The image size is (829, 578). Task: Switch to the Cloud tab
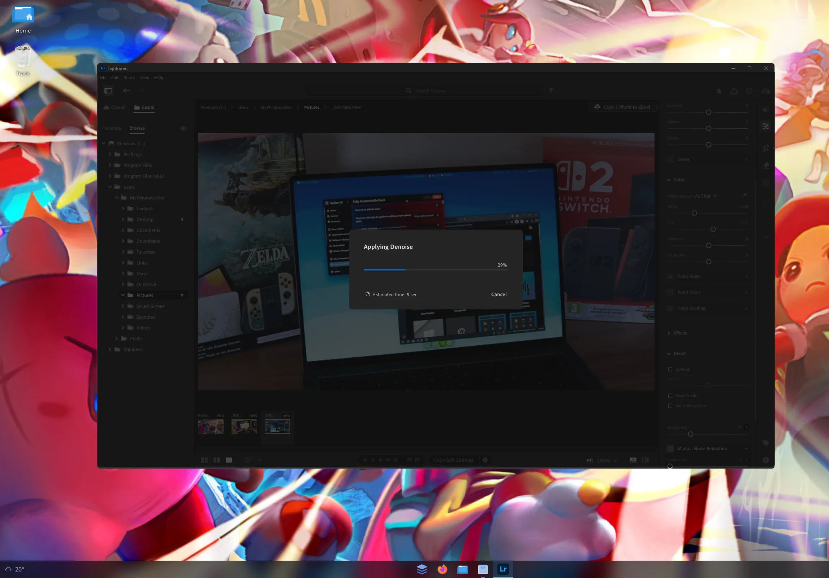click(x=113, y=107)
